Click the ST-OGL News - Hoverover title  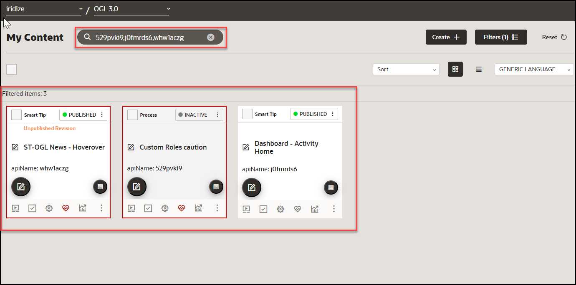pyautogui.click(x=64, y=147)
